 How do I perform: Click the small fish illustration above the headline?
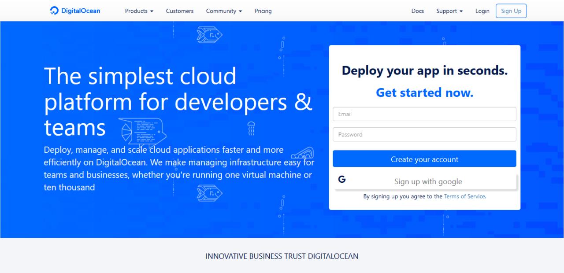209,33
